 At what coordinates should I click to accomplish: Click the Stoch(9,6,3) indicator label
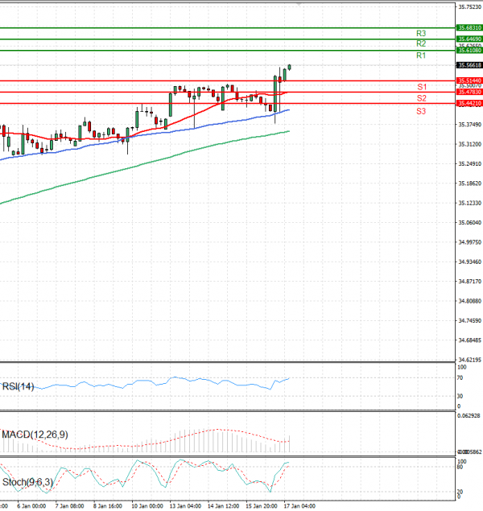point(27,482)
